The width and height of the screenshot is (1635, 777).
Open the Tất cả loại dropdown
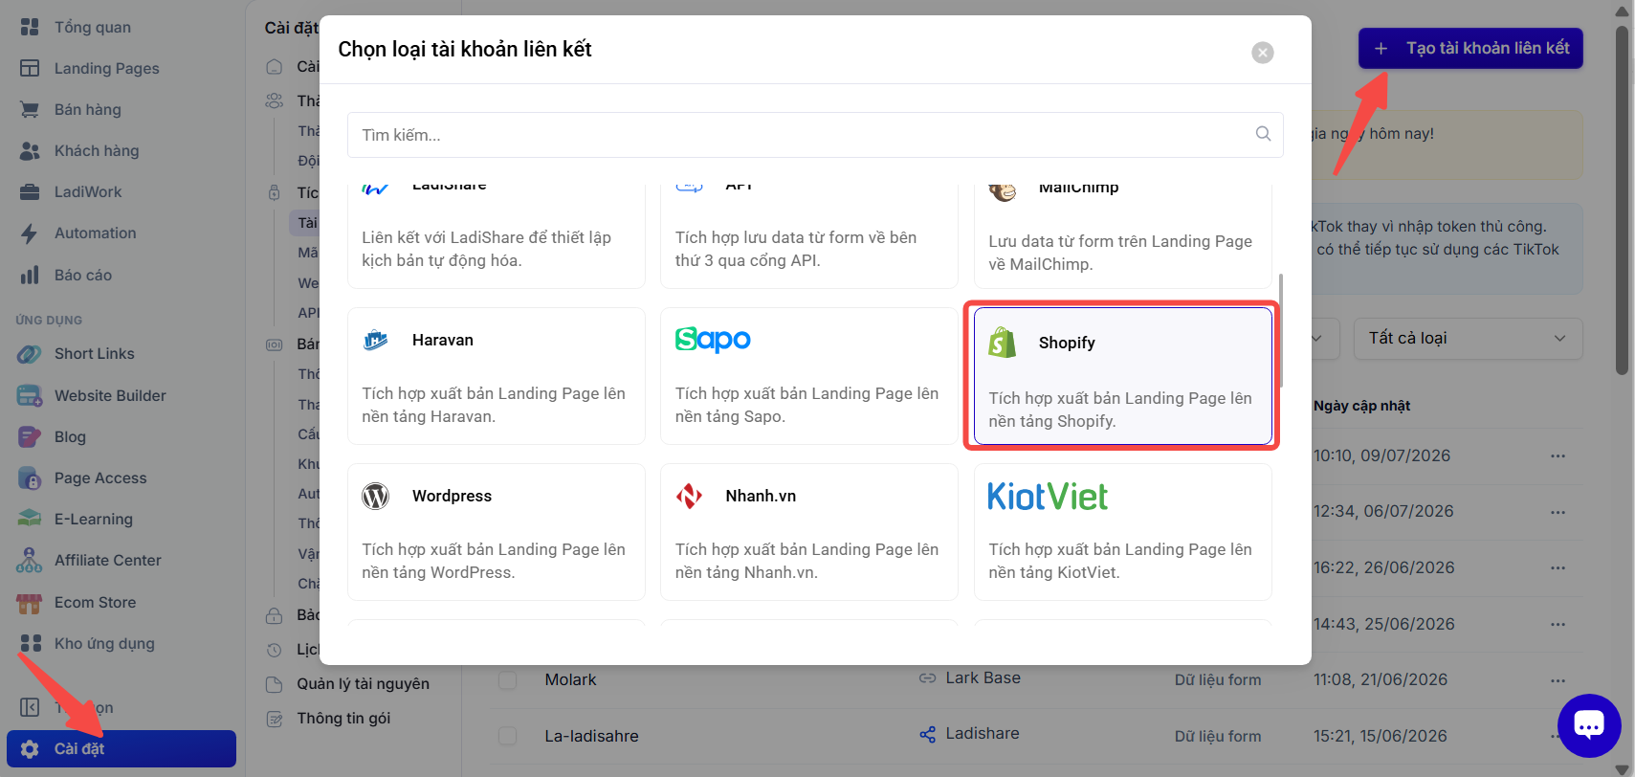(1468, 338)
